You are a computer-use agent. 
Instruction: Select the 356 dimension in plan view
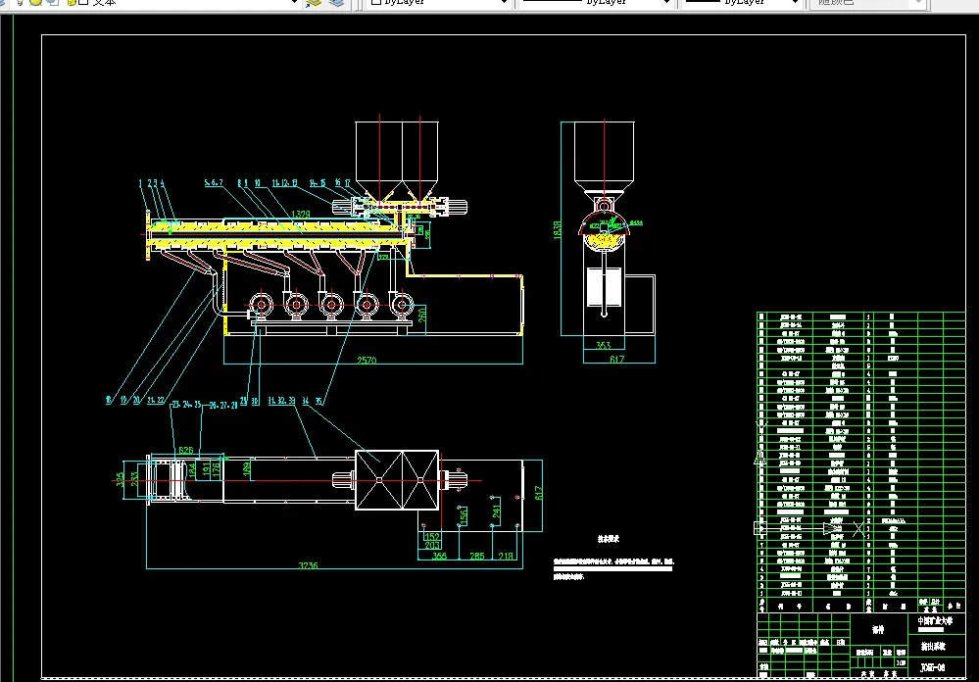point(439,556)
